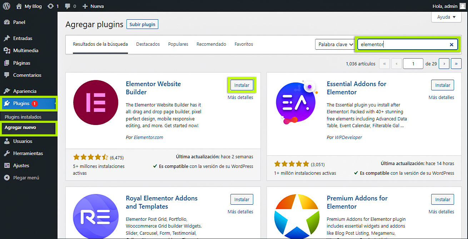Open Plugins instalados in the sidebar

click(23, 117)
